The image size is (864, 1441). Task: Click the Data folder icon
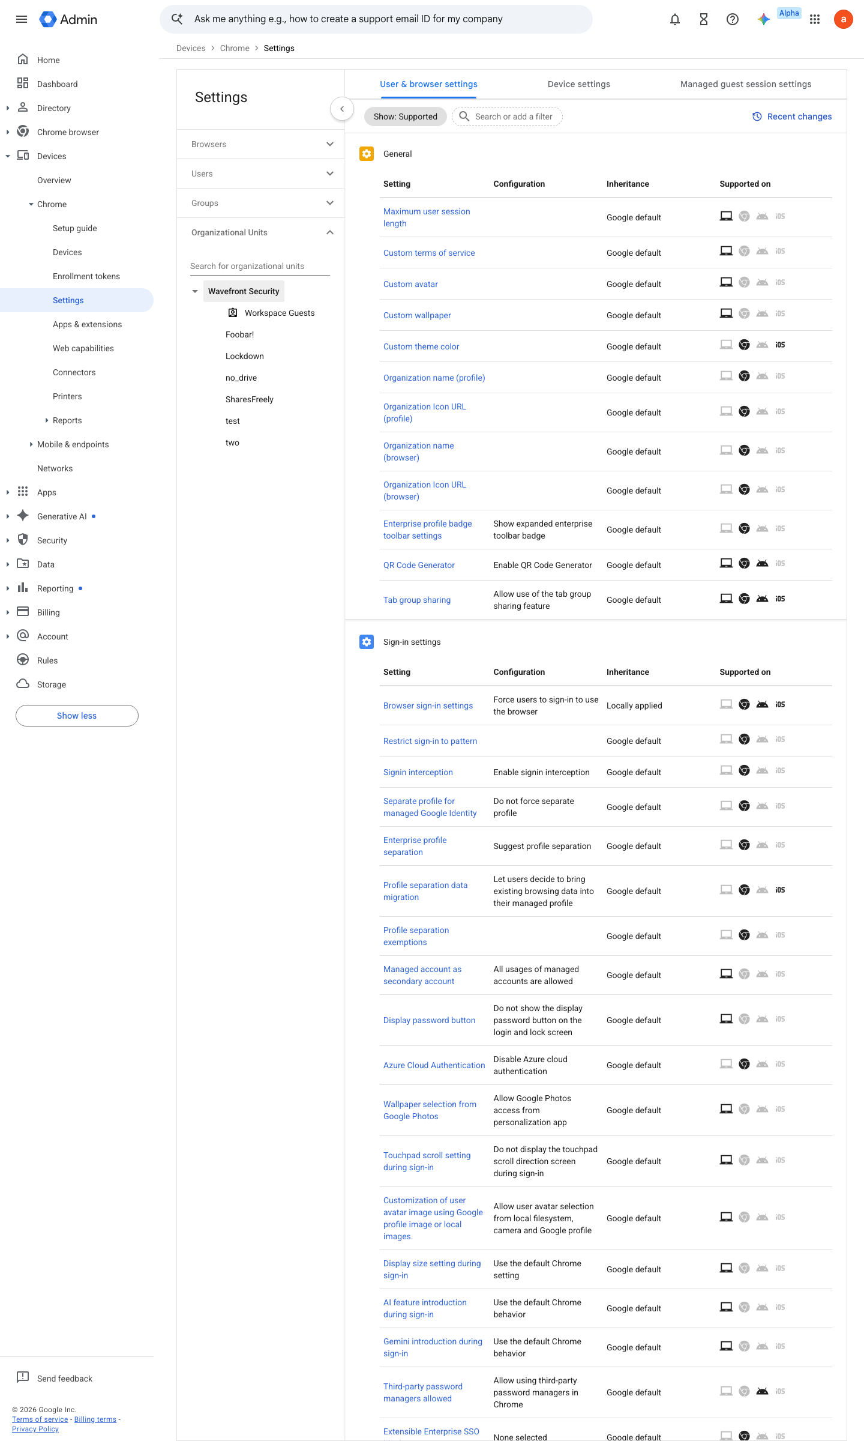pos(23,564)
